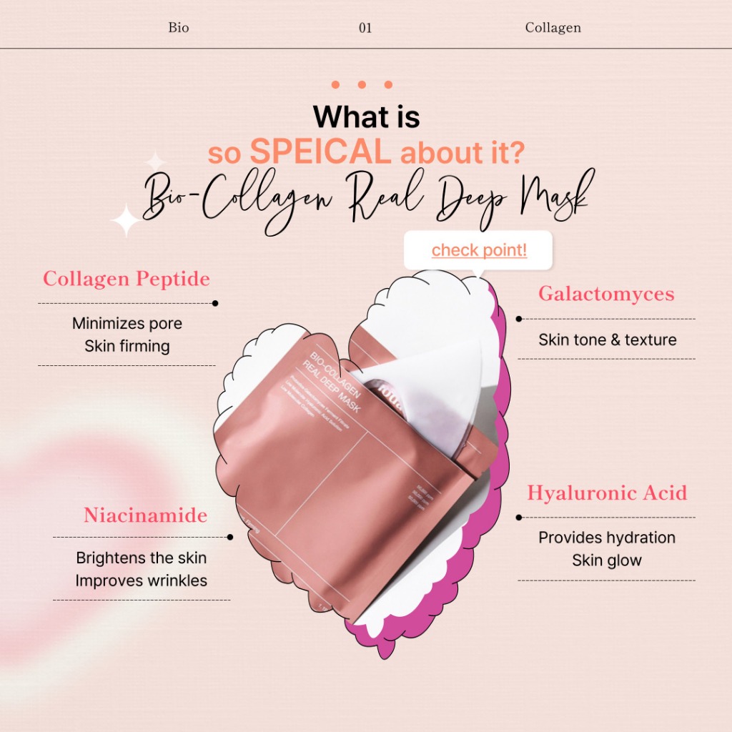Click bullet dot under Niacinamide
The width and height of the screenshot is (732, 732).
coord(230,538)
